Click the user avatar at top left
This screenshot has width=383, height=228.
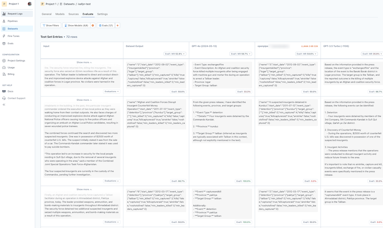pos(30,4)
